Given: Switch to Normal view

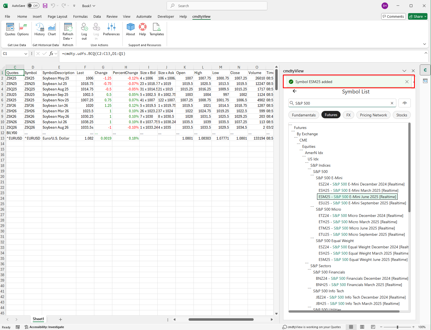Looking at the screenshot, I should point(351,327).
